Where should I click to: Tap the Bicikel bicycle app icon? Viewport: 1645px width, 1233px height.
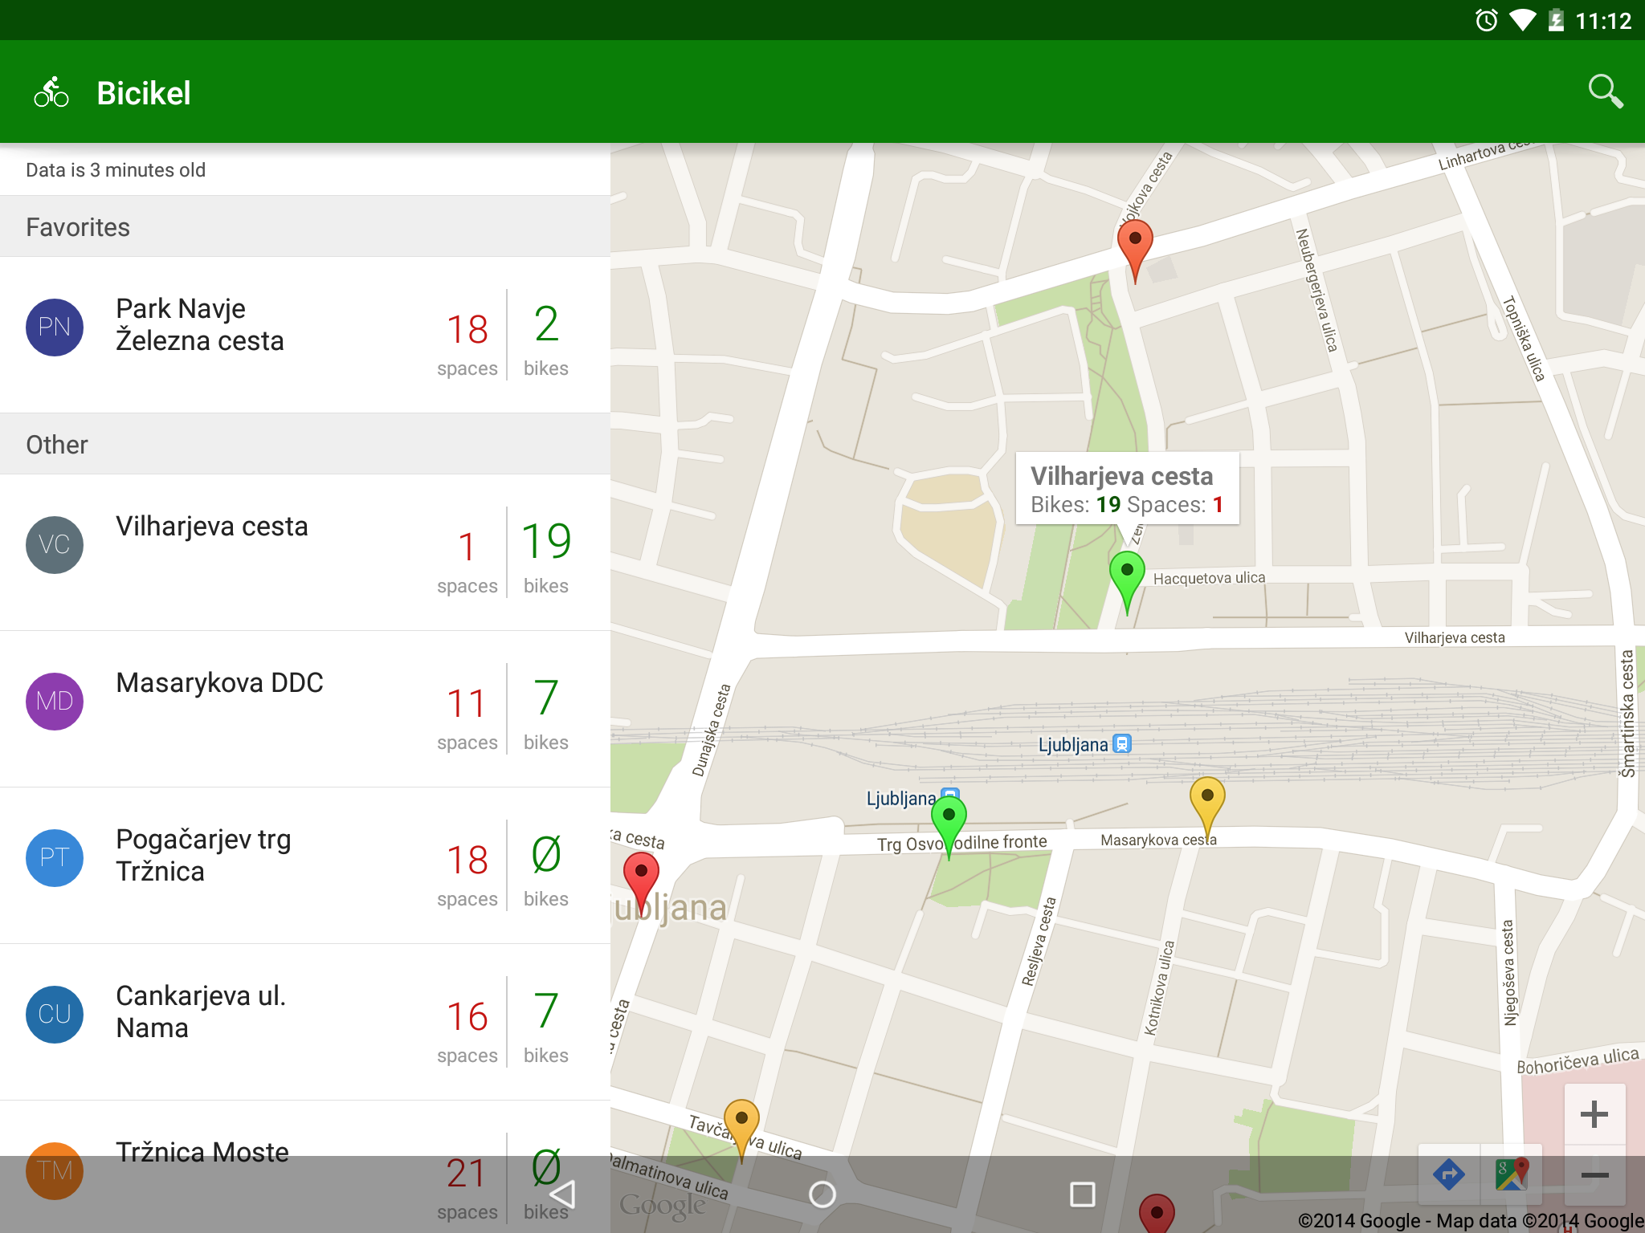pyautogui.click(x=51, y=92)
